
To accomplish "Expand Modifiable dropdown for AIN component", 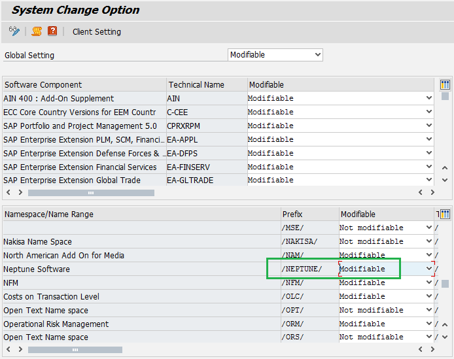I will point(429,99).
